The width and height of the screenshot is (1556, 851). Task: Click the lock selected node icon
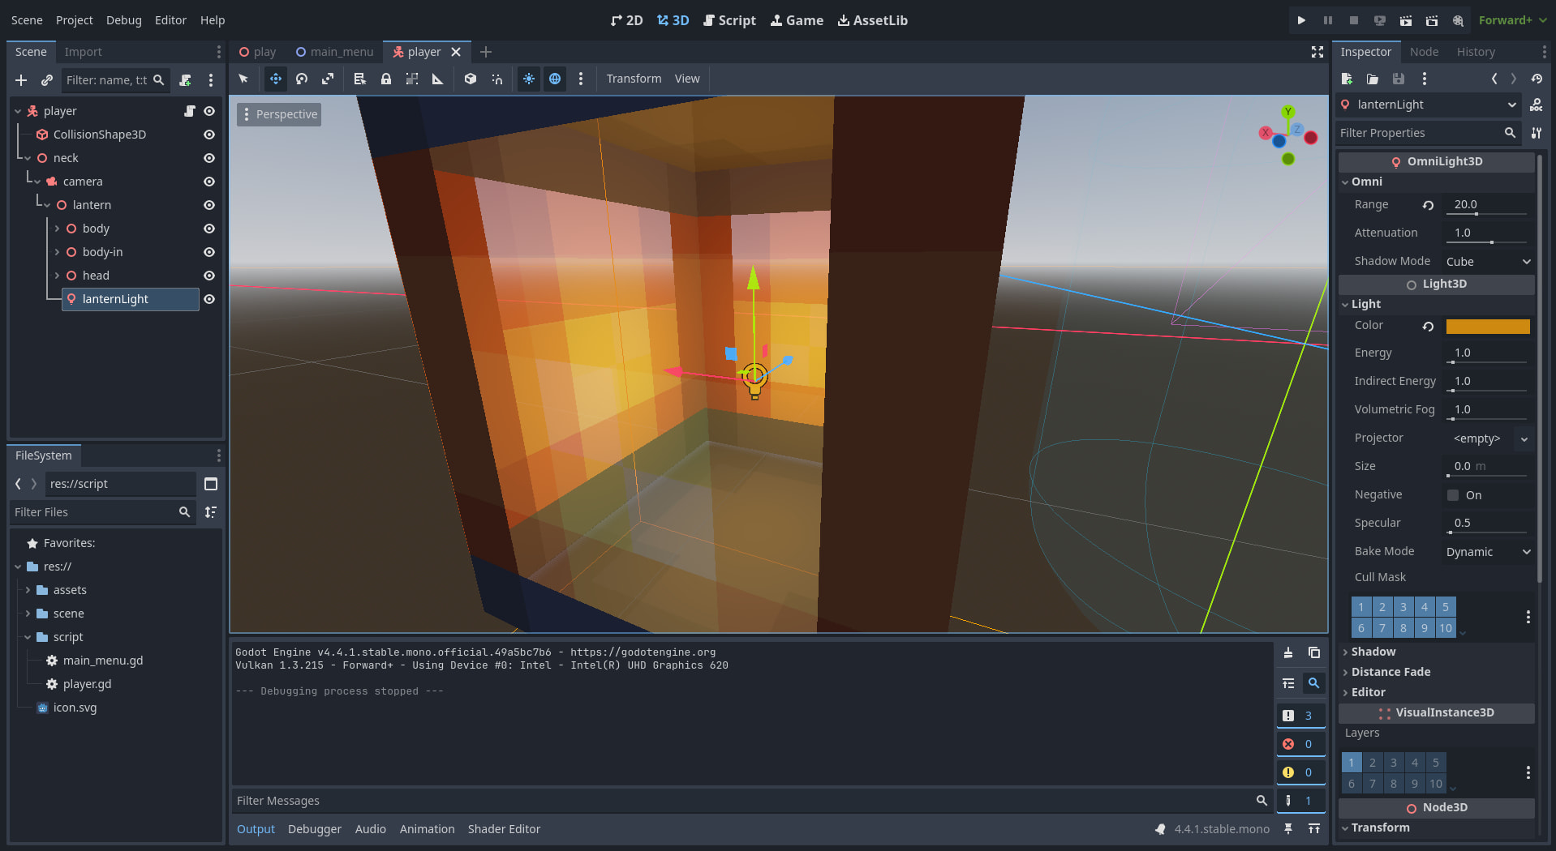[x=386, y=79]
